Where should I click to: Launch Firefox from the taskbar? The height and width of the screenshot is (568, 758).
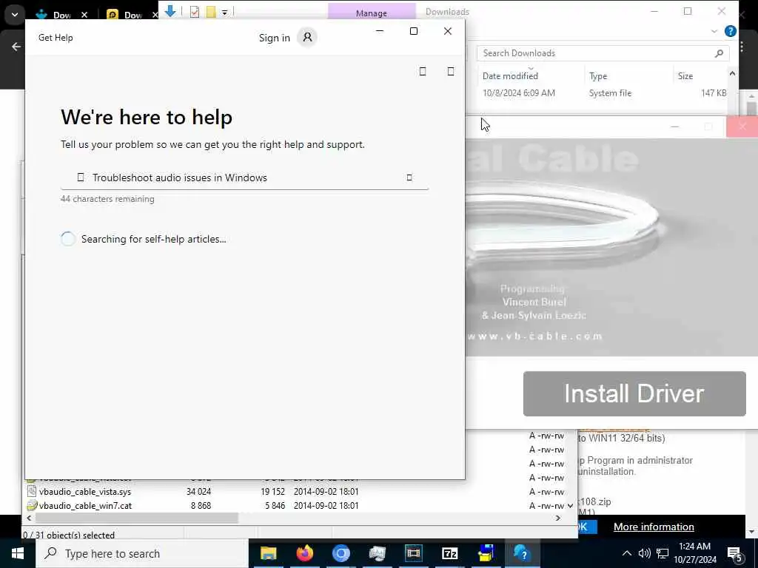tap(304, 553)
